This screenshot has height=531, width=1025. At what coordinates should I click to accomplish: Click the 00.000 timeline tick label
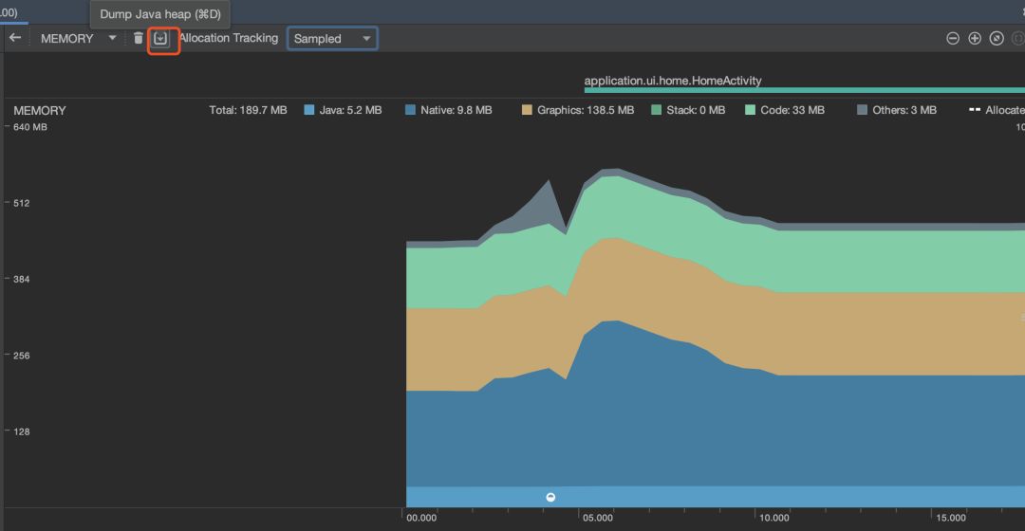[421, 518]
